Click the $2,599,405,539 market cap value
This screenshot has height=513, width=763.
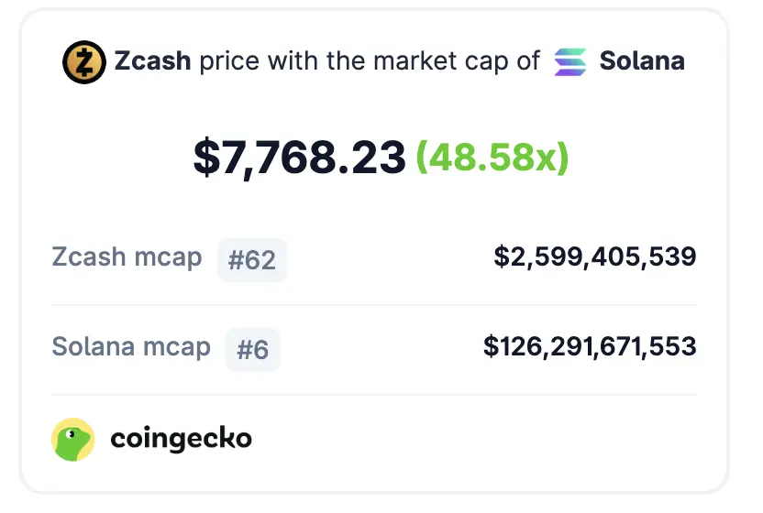(595, 257)
